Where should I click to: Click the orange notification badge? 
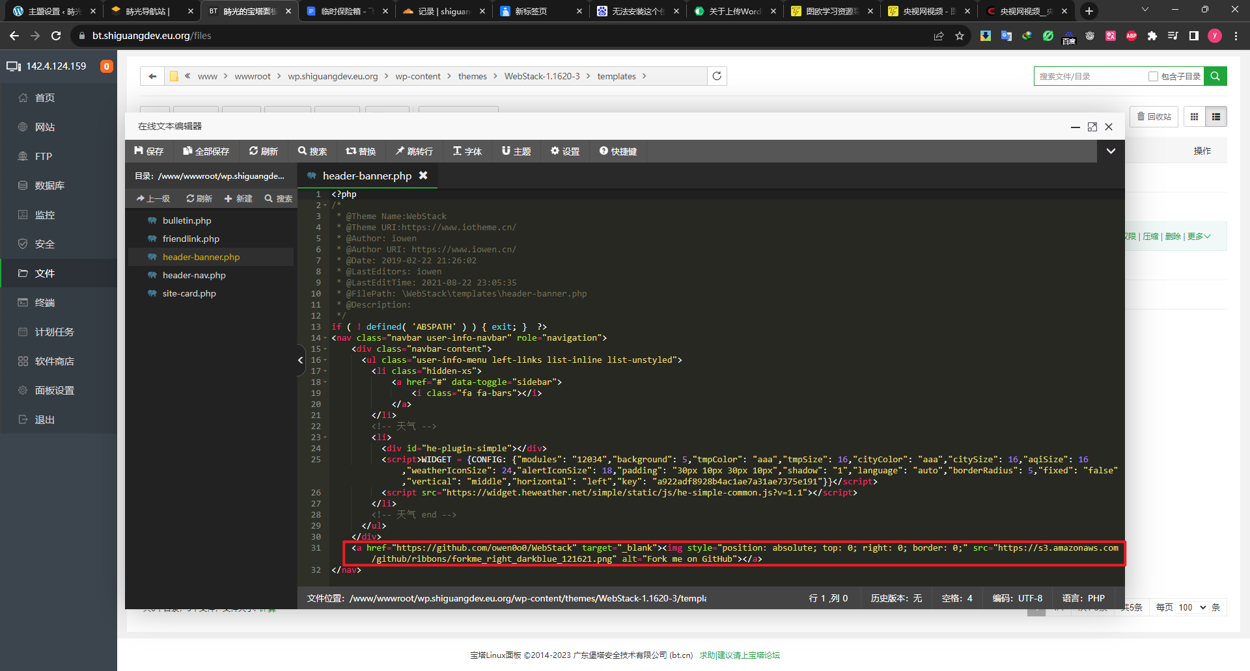point(106,66)
